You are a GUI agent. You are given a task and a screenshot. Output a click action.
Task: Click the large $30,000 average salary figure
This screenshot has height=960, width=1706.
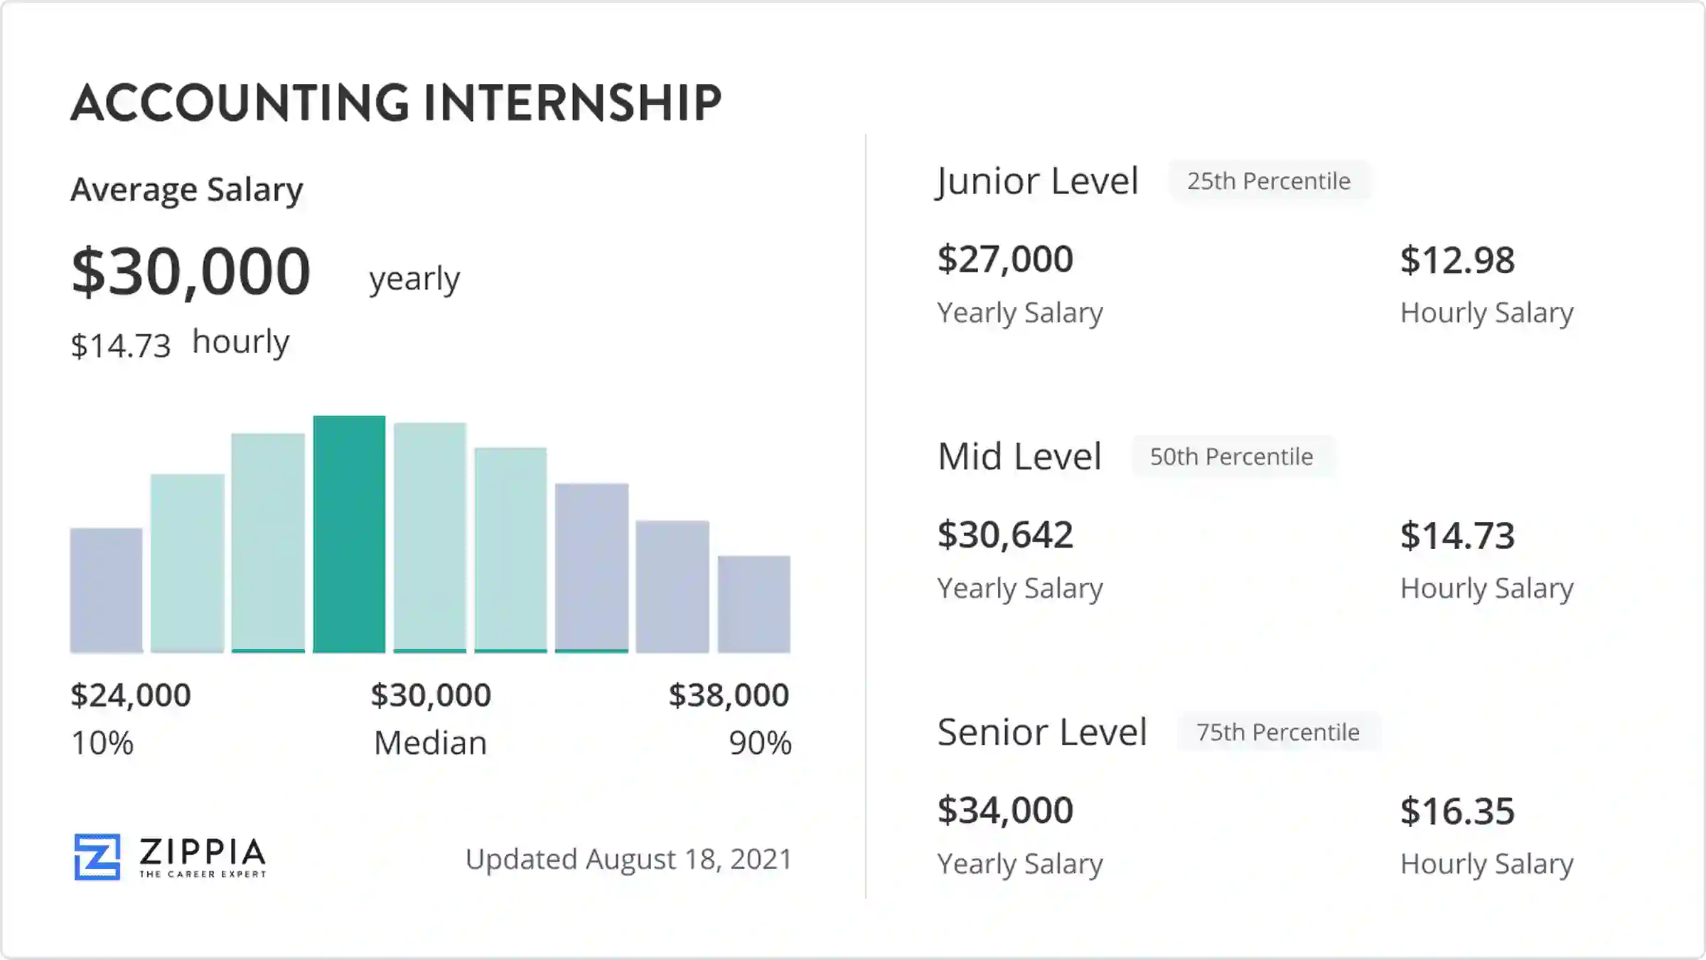point(191,271)
